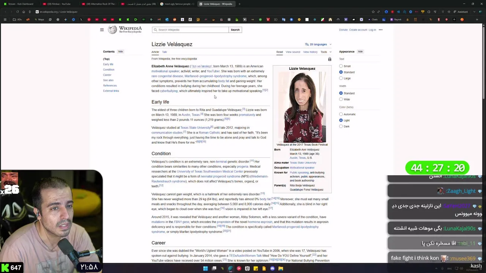Image resolution: width=486 pixels, height=273 pixels.
Task: Open the ADs bookmarks folder
Action: tap(17, 19)
